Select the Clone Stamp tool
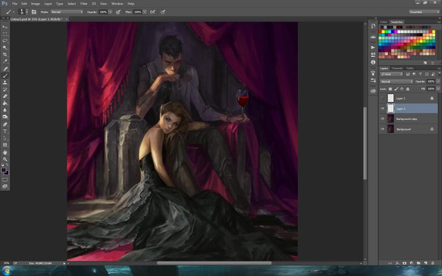This screenshot has width=442, height=276. (5, 82)
